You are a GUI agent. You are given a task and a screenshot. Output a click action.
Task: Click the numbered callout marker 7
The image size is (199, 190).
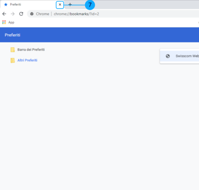point(90,5)
